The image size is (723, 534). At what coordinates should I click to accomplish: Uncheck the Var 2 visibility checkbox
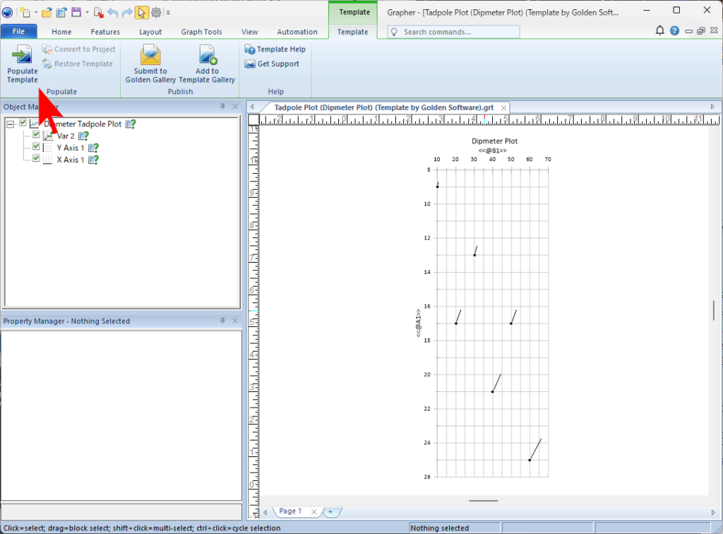tap(36, 135)
